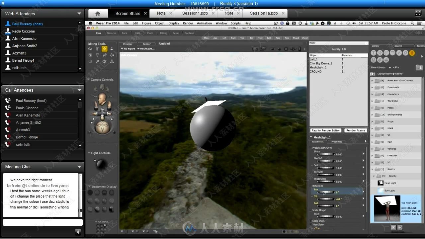Switch to the library Search tab
425x239 pixels.
point(398,46)
